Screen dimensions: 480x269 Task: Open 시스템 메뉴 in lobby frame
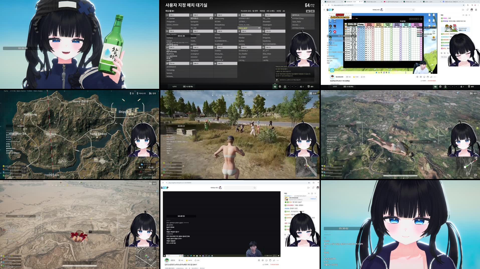coord(188,87)
